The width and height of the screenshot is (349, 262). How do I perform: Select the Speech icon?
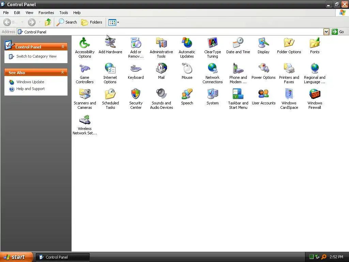click(187, 94)
